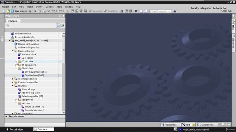236x132 pixels.
Task: Toggle the table view icon in Devices toolbar
Action: point(58,26)
